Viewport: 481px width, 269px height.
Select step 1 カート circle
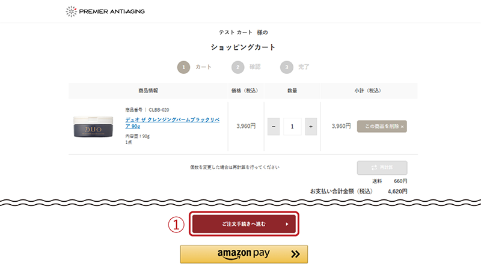(x=183, y=67)
